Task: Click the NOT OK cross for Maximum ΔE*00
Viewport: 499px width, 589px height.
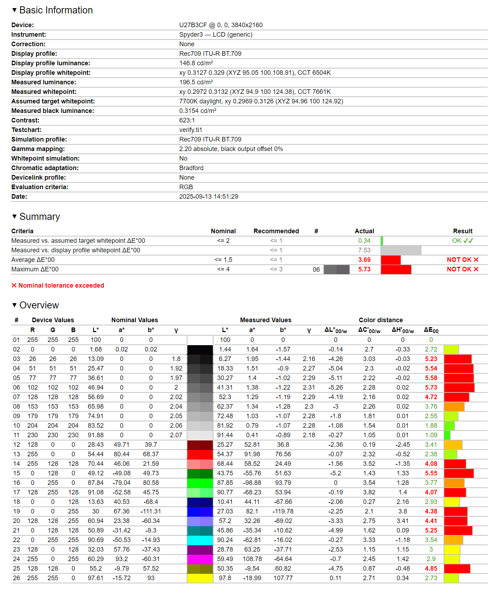Action: point(476,269)
